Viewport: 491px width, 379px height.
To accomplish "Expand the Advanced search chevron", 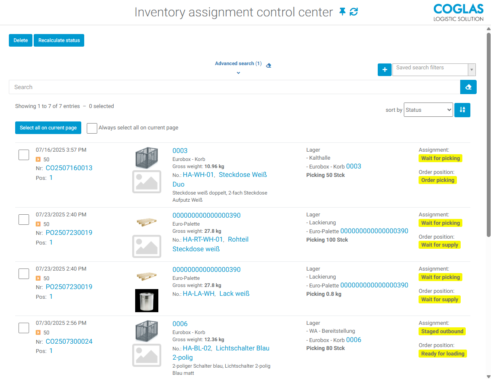I will (x=238, y=73).
